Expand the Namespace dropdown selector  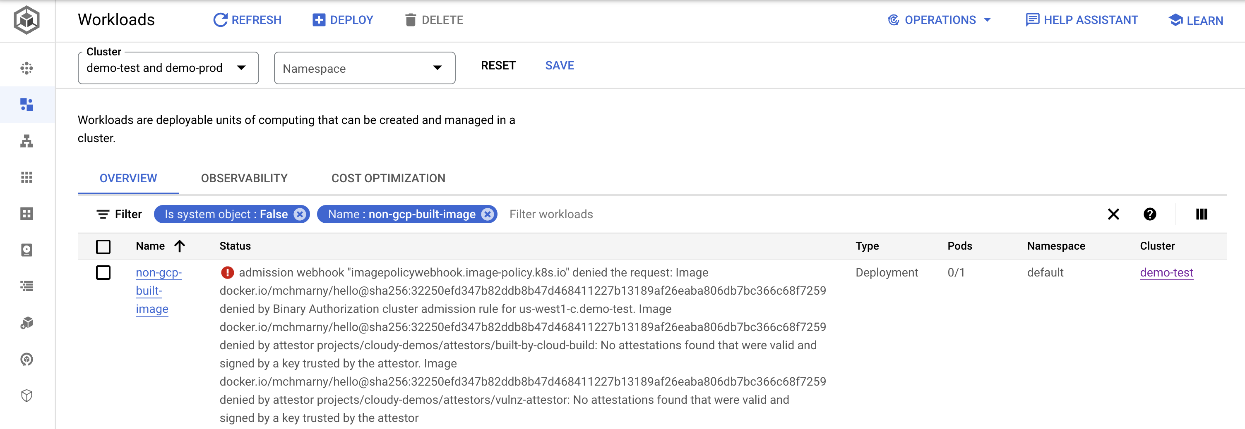364,68
